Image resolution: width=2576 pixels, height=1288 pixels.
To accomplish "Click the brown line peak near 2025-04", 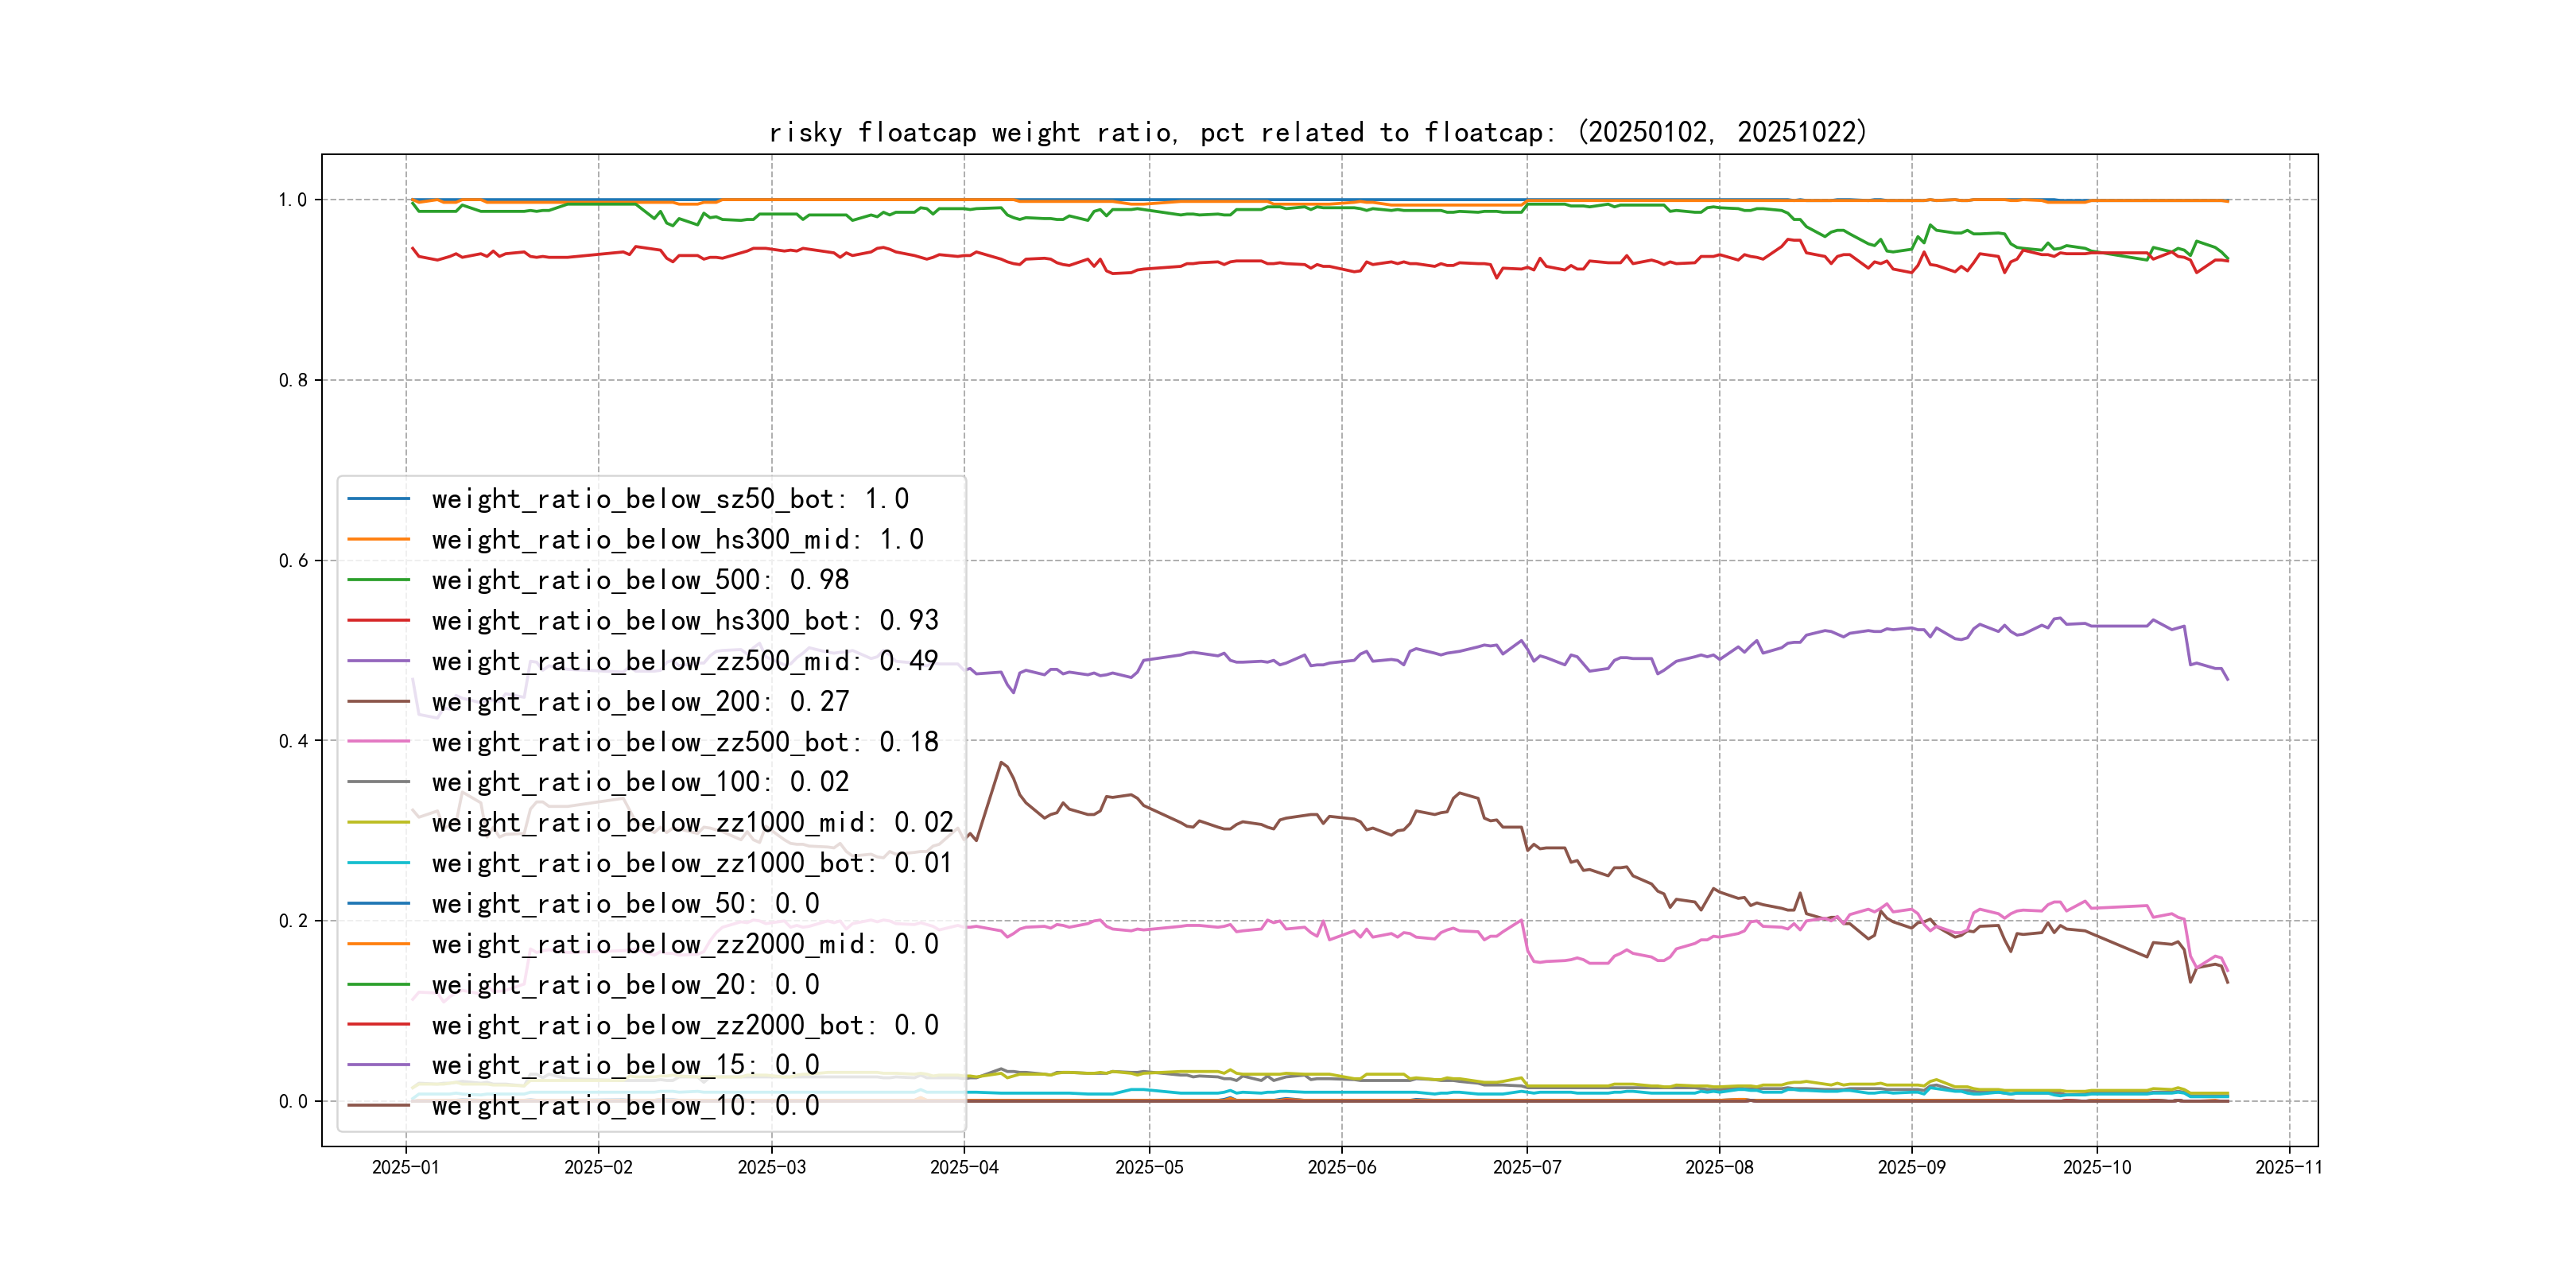I will [1000, 763].
